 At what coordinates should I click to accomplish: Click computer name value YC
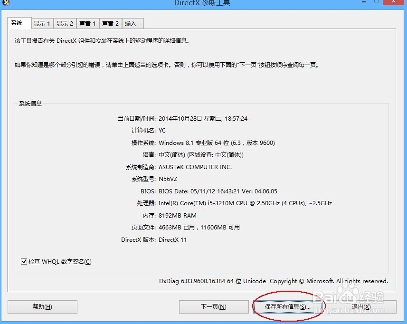pos(162,131)
